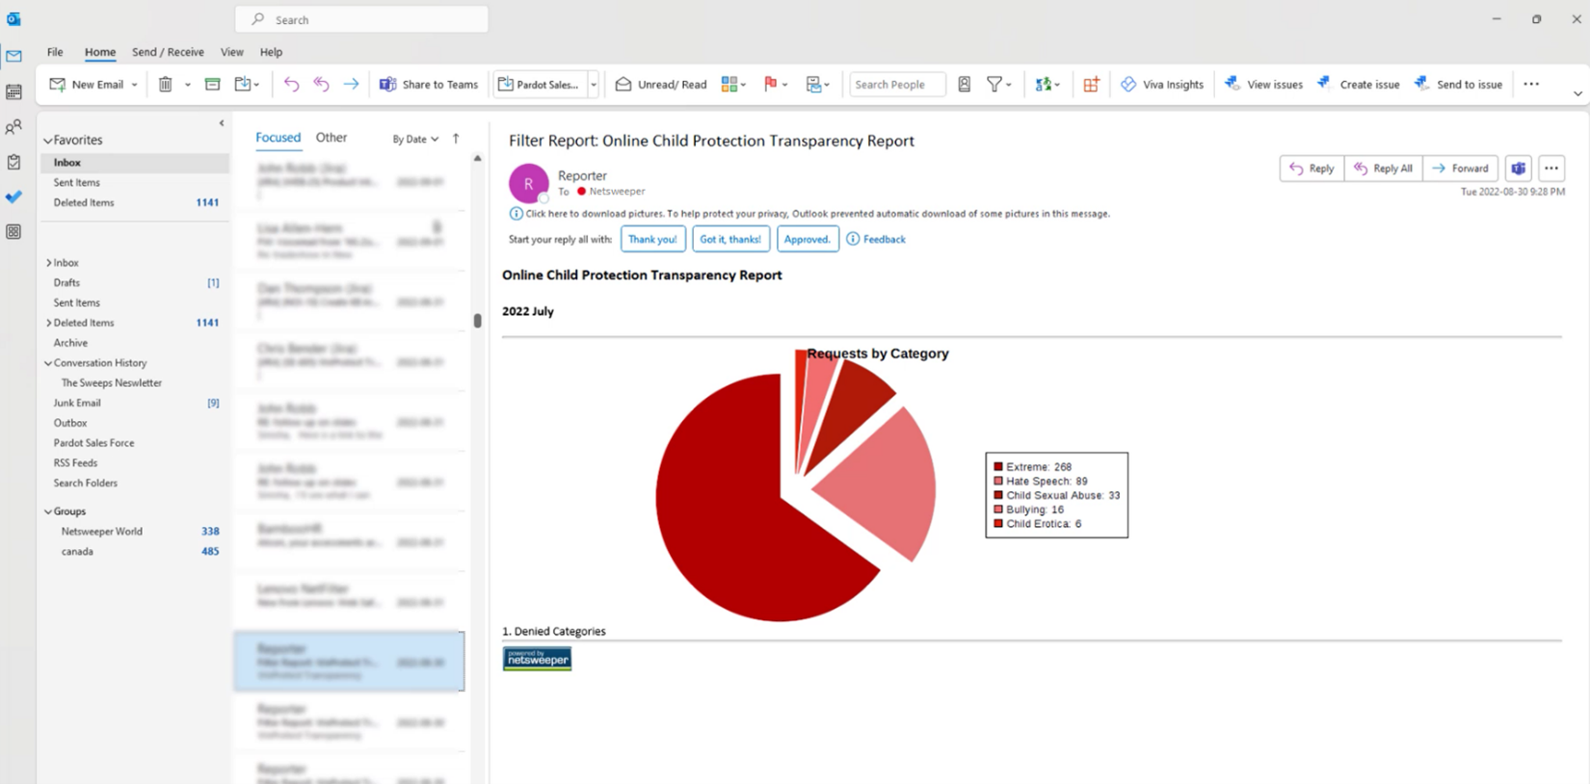Click here to download pictures notice
Image resolution: width=1590 pixels, height=784 pixels.
click(x=809, y=214)
